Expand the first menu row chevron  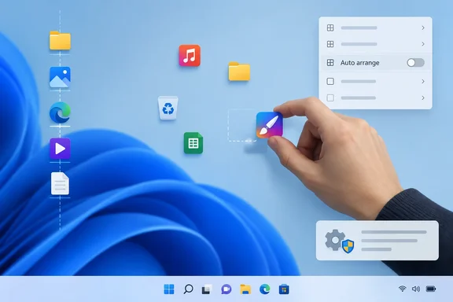coord(423,28)
